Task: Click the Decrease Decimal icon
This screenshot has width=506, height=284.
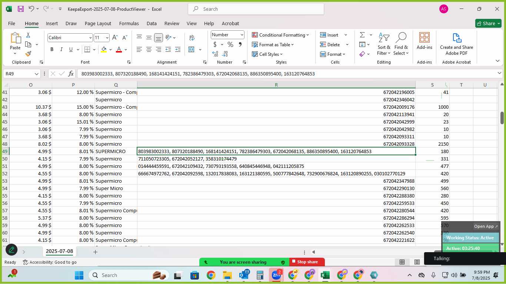Action: 226,54
